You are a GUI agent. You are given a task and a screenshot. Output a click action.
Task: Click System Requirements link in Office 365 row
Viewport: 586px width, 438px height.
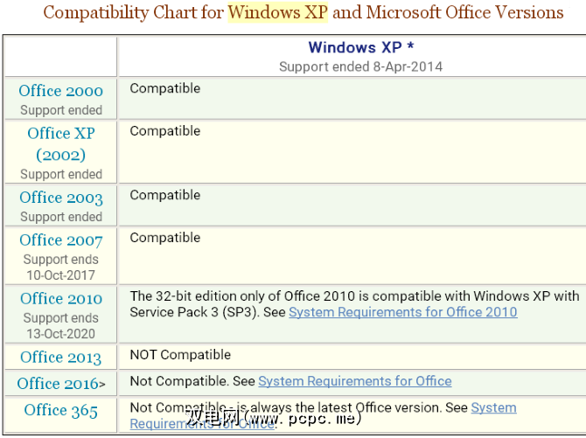point(493,407)
